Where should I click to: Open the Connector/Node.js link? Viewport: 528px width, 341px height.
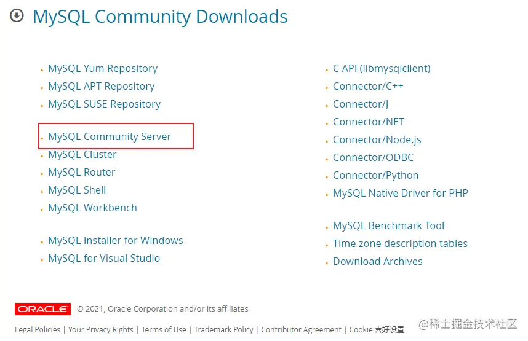(x=377, y=139)
